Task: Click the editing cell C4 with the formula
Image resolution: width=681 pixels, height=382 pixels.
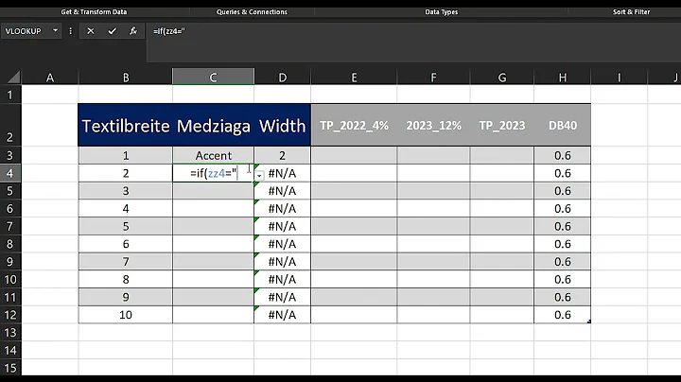Action: coord(213,173)
